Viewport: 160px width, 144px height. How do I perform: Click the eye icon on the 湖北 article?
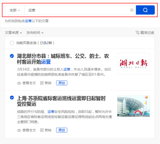19,83
